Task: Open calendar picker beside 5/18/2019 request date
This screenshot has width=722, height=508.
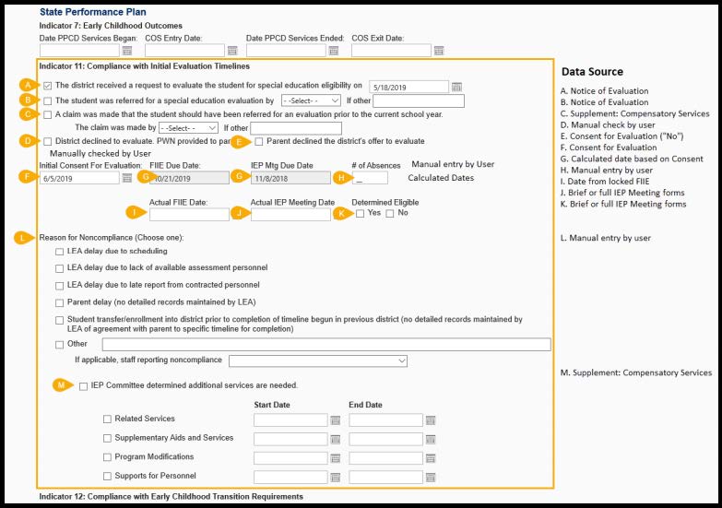Action: click(x=456, y=87)
